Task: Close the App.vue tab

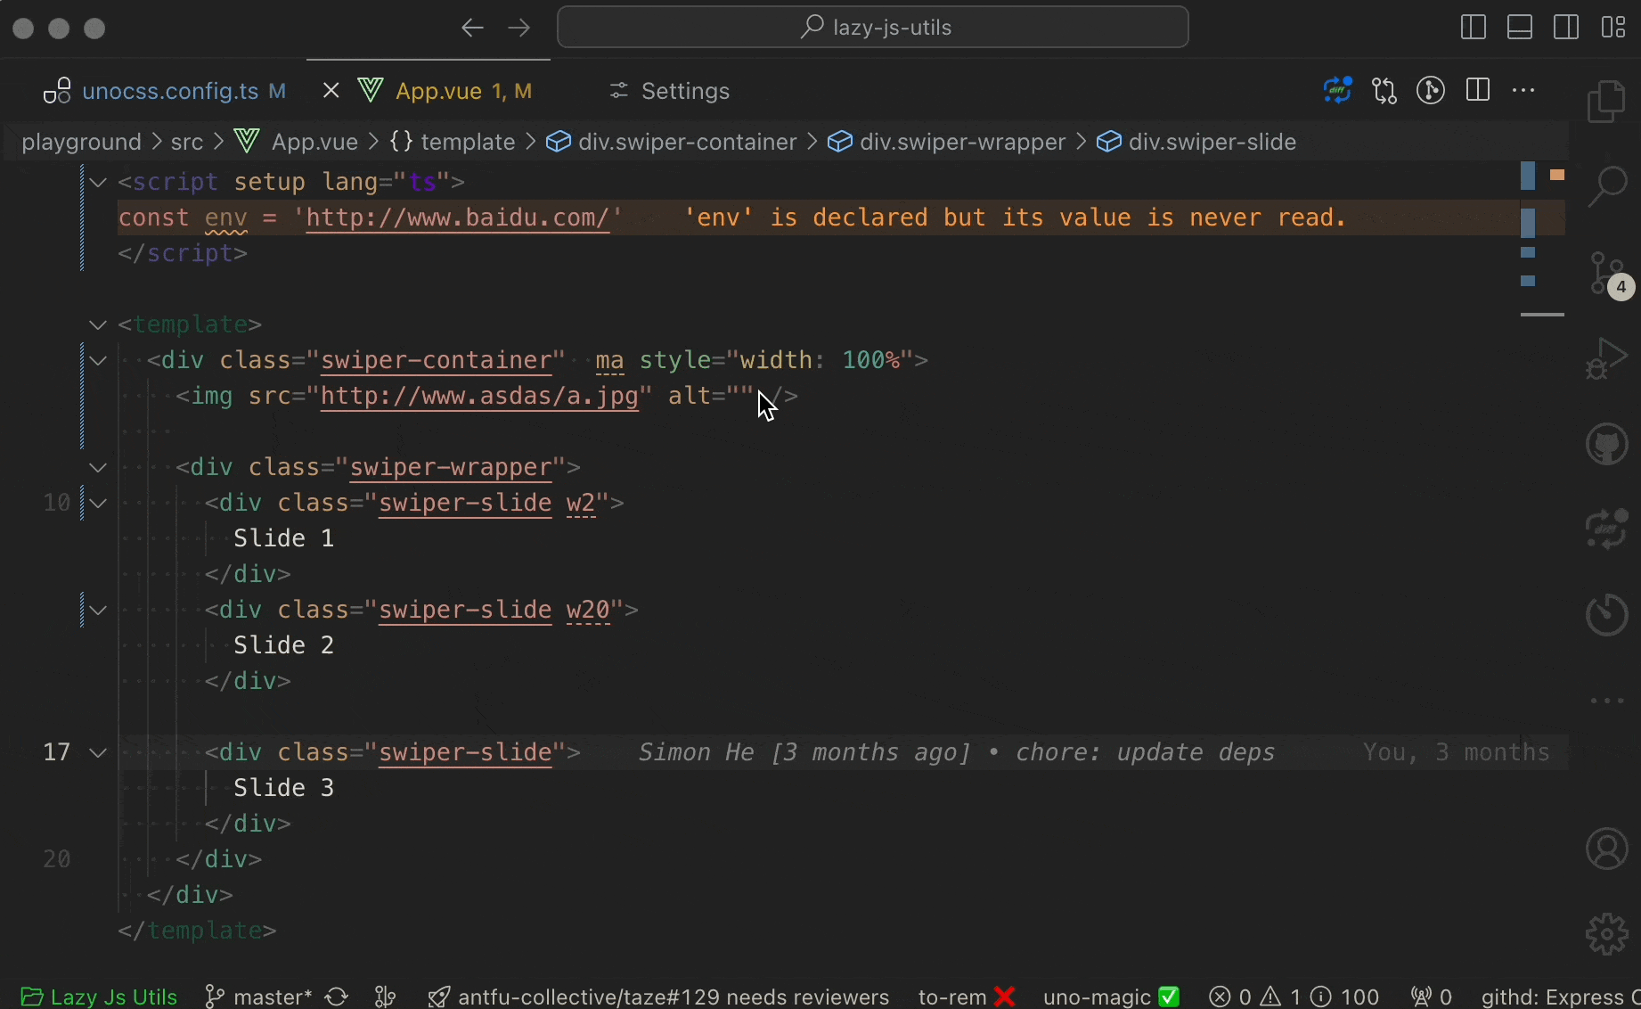Action: pyautogui.click(x=331, y=91)
